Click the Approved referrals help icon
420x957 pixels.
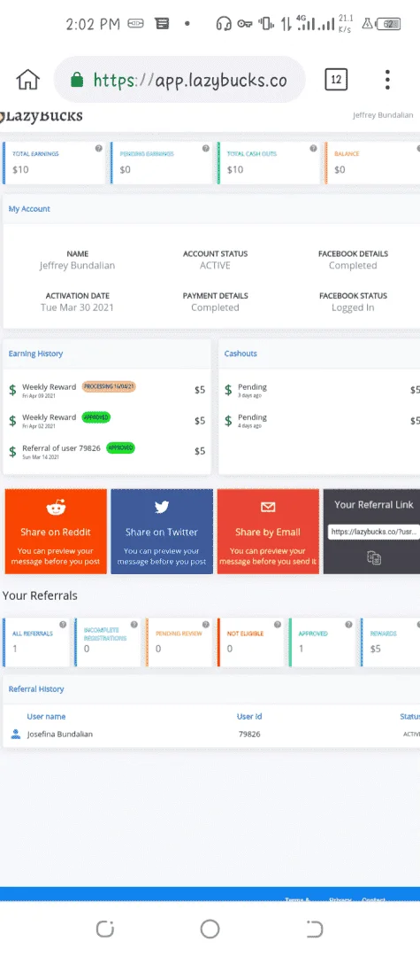(x=348, y=625)
